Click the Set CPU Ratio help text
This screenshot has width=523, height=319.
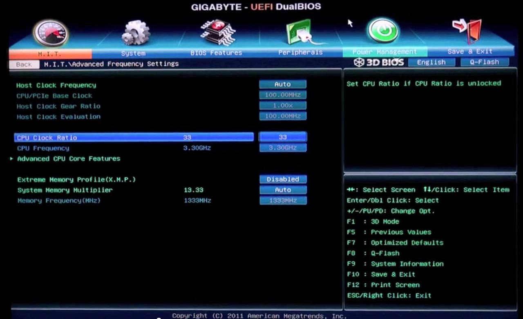point(424,83)
